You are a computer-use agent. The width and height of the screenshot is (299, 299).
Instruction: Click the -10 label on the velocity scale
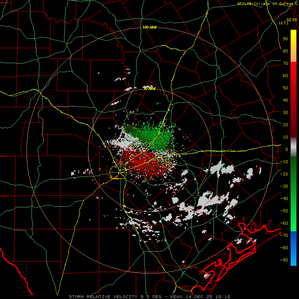(284, 162)
